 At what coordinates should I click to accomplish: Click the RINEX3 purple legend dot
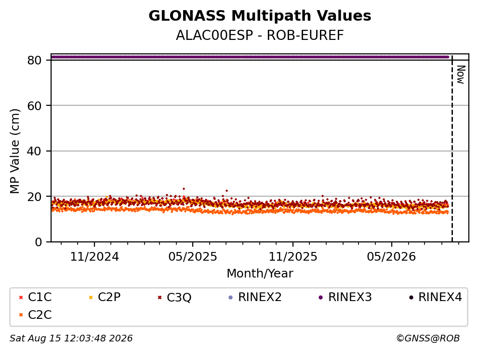(x=321, y=297)
